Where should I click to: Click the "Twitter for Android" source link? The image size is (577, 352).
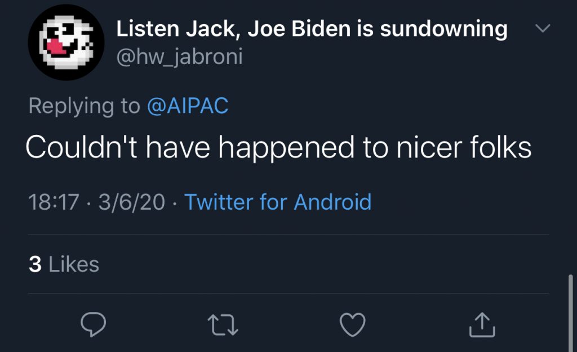tap(278, 201)
